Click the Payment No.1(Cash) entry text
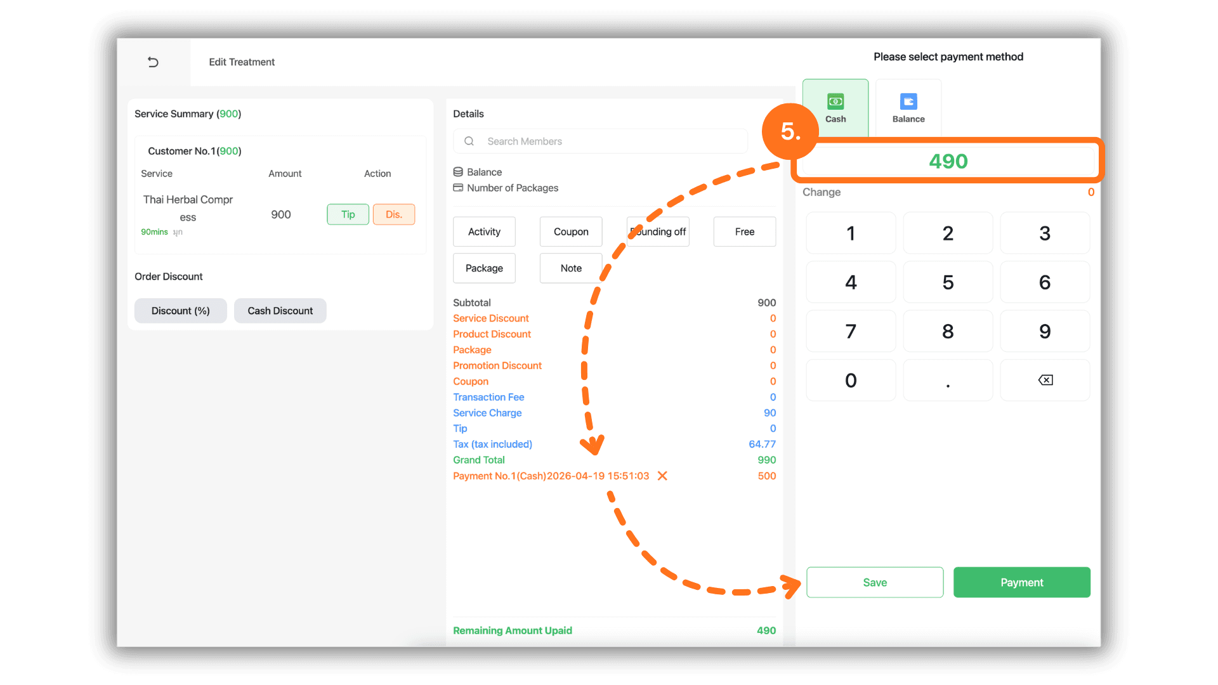 551,476
